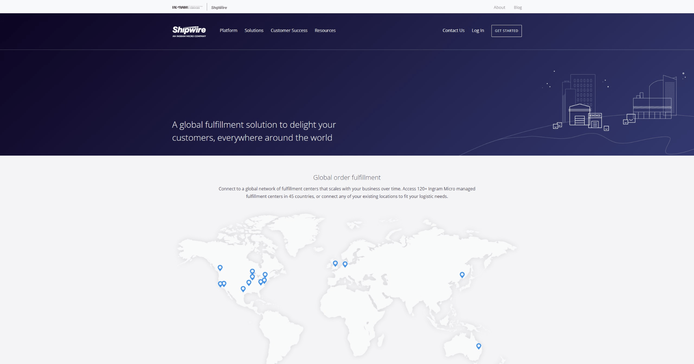Image resolution: width=694 pixels, height=364 pixels.
Task: Click the map pin in Texas
Action: 243,289
